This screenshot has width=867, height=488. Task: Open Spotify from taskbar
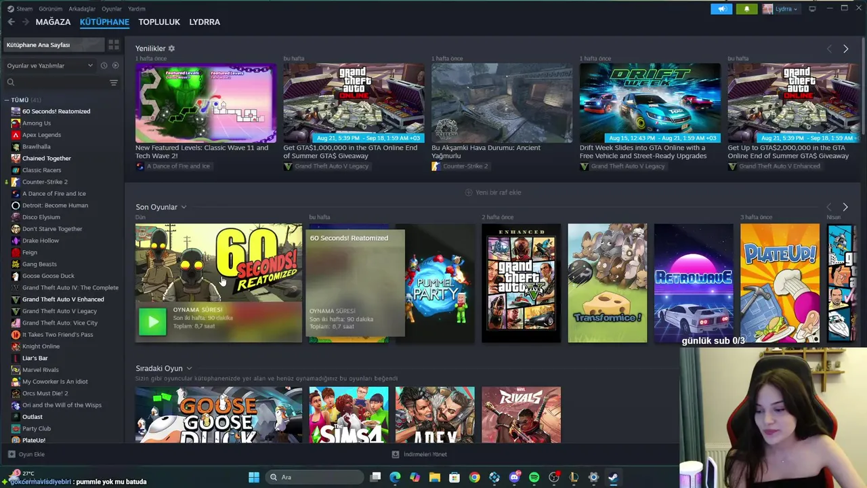534,477
